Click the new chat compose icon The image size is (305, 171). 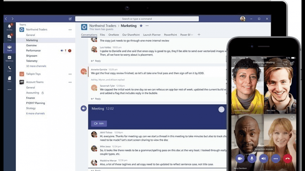pos(70,19)
